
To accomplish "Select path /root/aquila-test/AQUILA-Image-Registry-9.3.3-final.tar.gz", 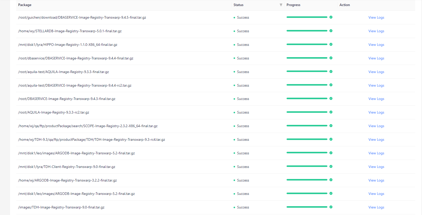I will (x=64, y=72).
